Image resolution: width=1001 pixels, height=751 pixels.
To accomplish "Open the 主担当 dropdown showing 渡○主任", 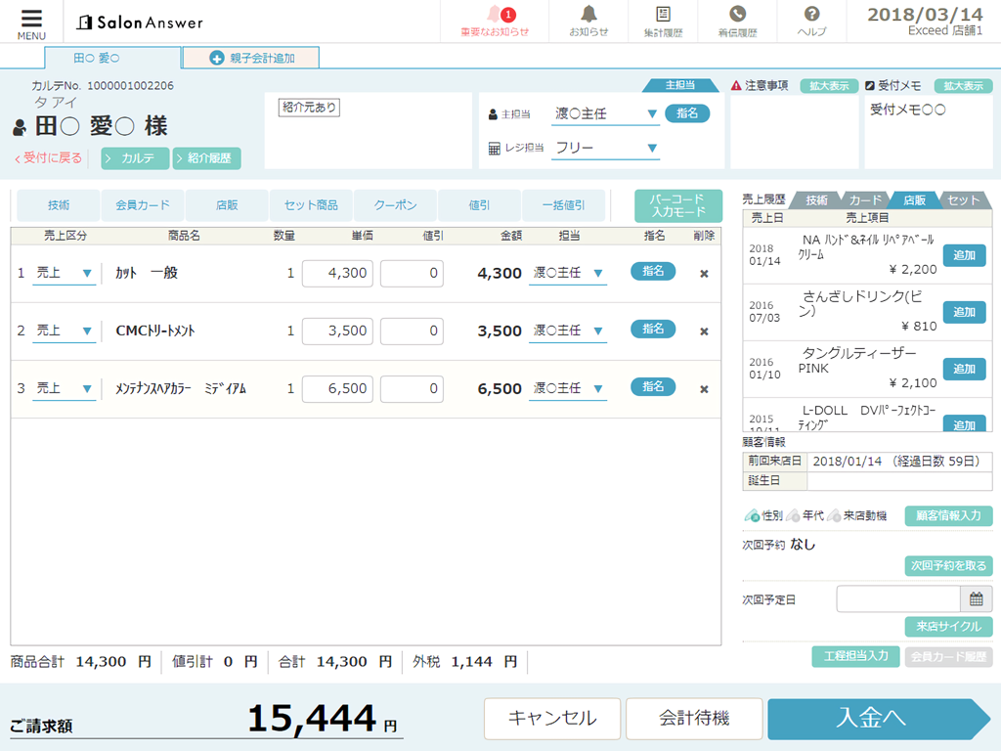I will pyautogui.click(x=605, y=112).
